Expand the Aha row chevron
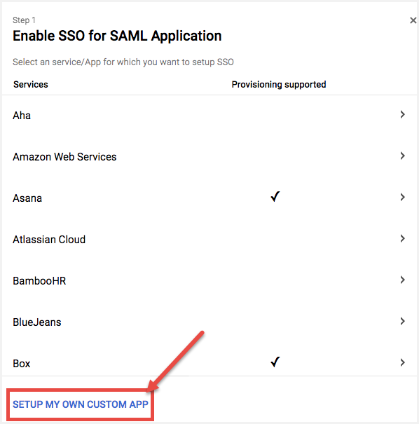419x424 pixels. pyautogui.click(x=402, y=114)
